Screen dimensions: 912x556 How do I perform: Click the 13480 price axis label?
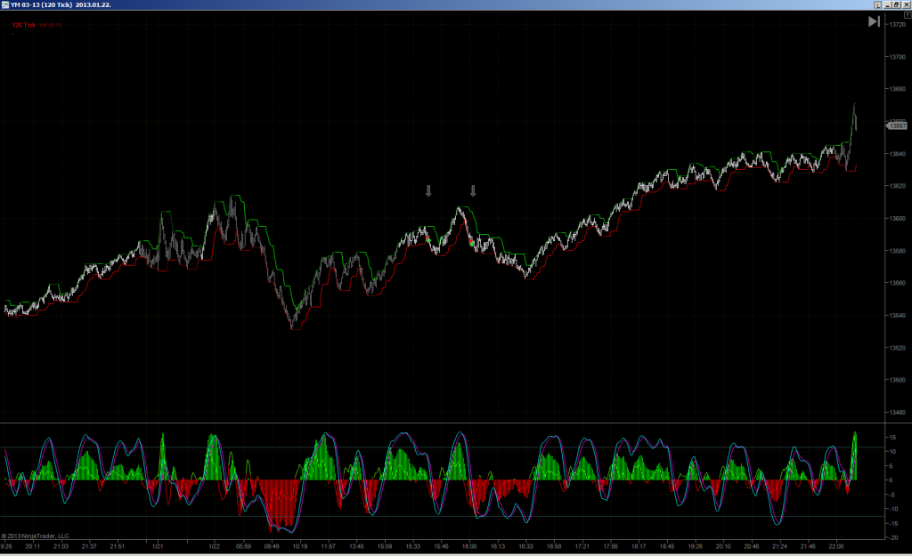(898, 413)
